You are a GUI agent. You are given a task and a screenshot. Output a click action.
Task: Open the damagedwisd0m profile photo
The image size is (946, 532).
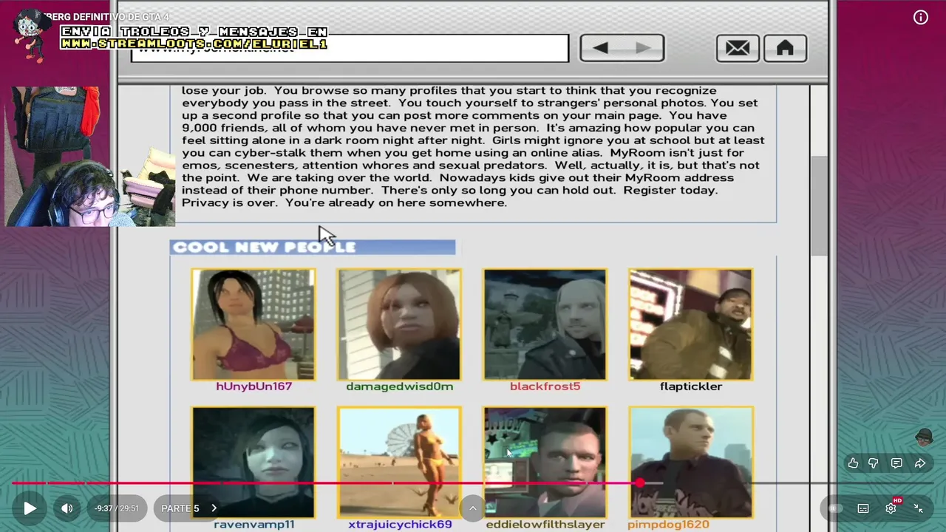click(399, 324)
